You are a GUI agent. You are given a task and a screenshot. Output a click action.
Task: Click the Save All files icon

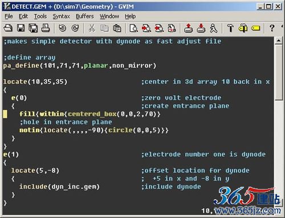(x=33, y=28)
